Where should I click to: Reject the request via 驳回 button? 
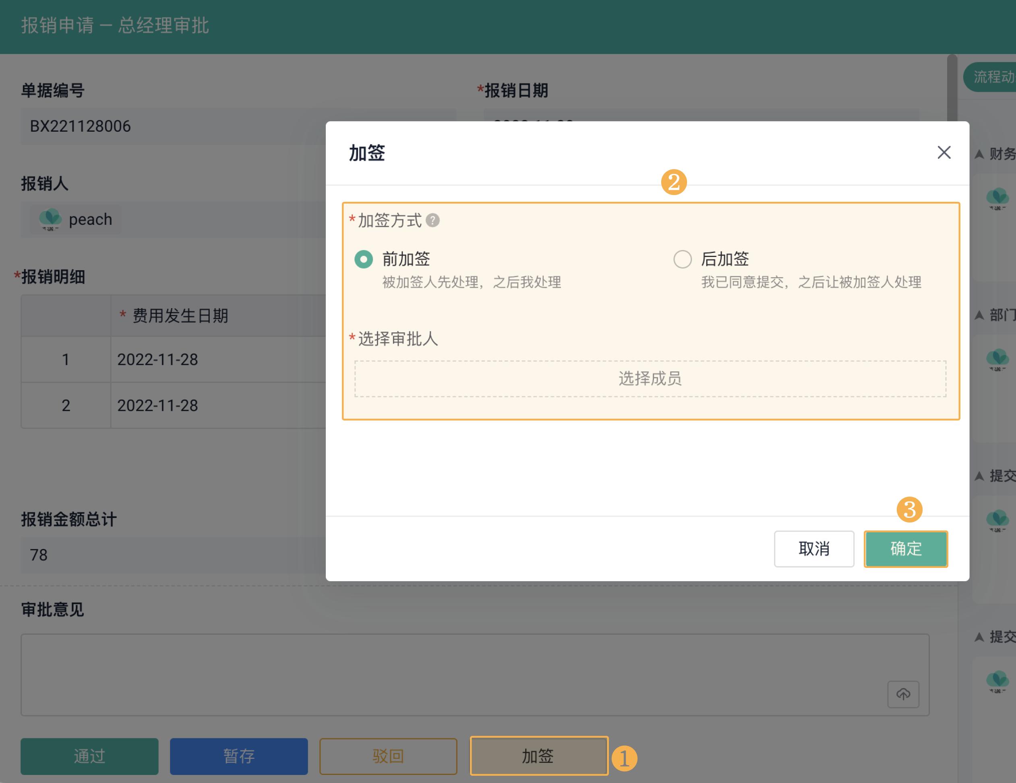click(388, 756)
